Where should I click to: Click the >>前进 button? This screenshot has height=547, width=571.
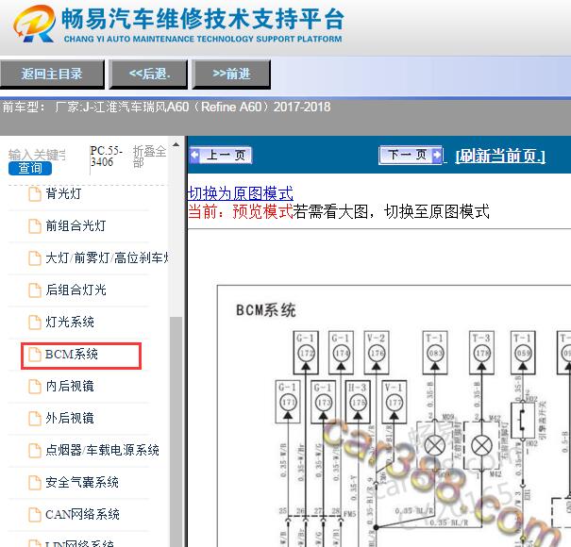(231, 74)
